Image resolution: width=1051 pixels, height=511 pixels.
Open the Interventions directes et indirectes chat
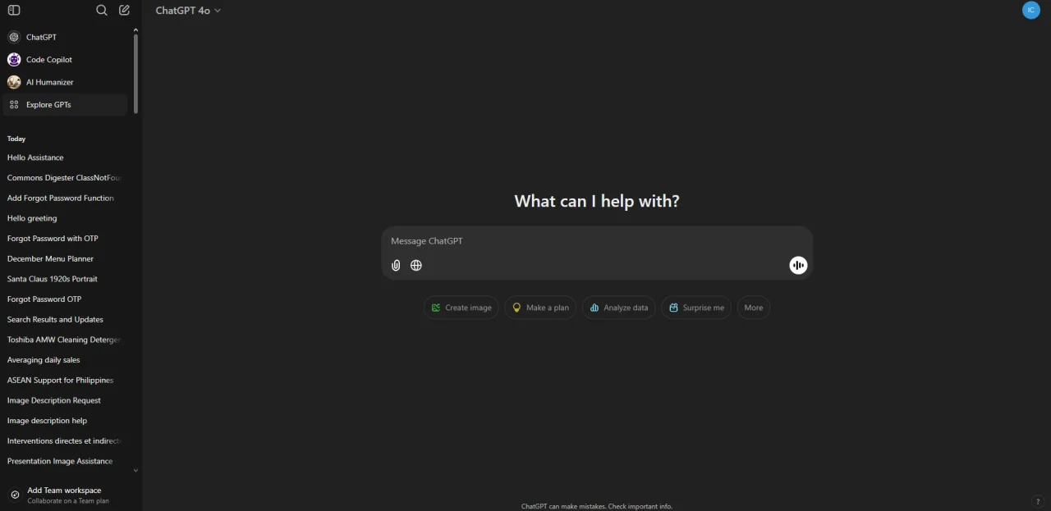[66, 440]
